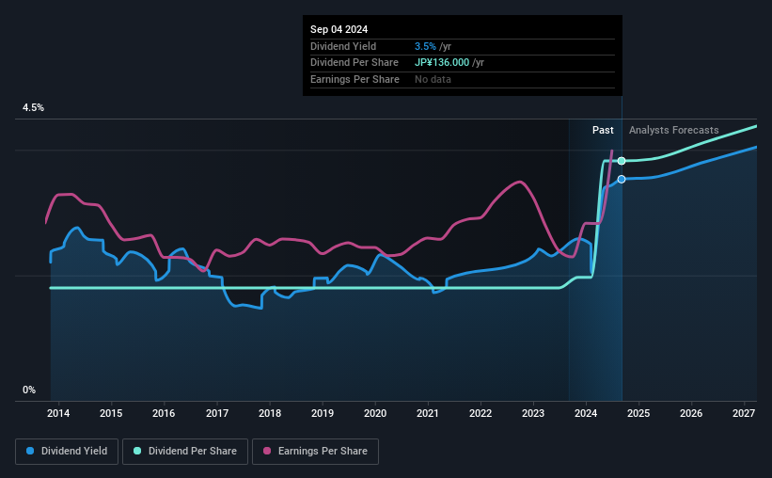Click the 2016 x-axis label
Screen dimensions: 772x478
click(164, 413)
